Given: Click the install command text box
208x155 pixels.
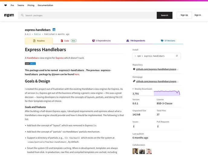Looking at the screenshot, I should coord(157,56).
